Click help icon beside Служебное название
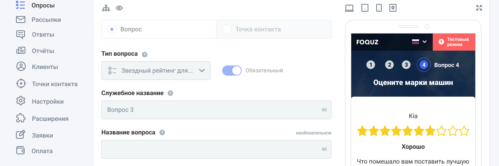Viewport: 499px width, 166px height. (170, 93)
